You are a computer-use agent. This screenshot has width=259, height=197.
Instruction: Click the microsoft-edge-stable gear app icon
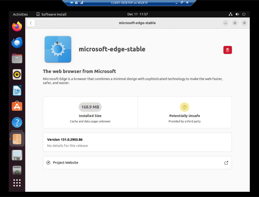point(58,49)
